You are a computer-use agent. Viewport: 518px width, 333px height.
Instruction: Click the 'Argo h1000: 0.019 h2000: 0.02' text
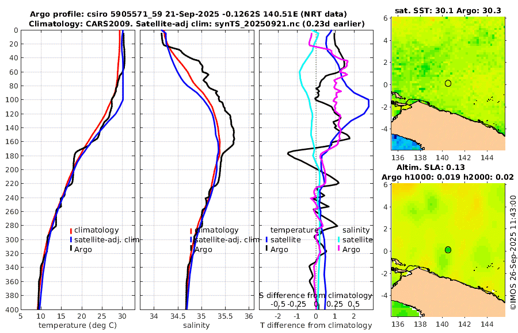click(448, 177)
